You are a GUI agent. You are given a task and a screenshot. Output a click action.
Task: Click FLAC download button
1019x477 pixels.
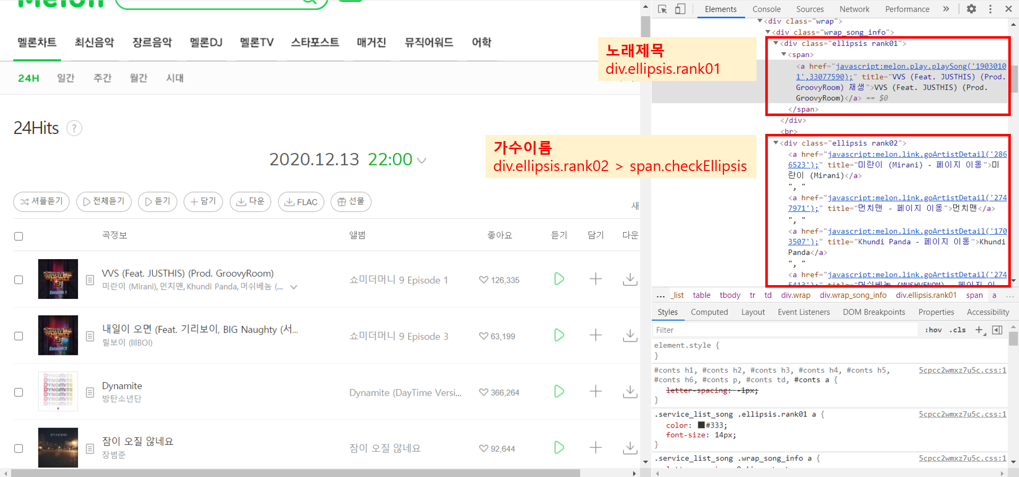click(x=301, y=202)
